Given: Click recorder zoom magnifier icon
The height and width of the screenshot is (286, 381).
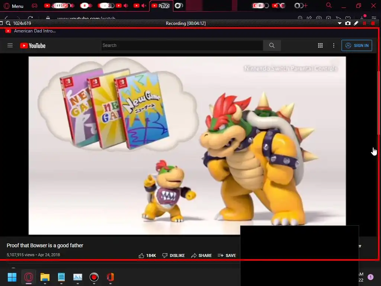Looking at the screenshot, I should click(x=8, y=23).
